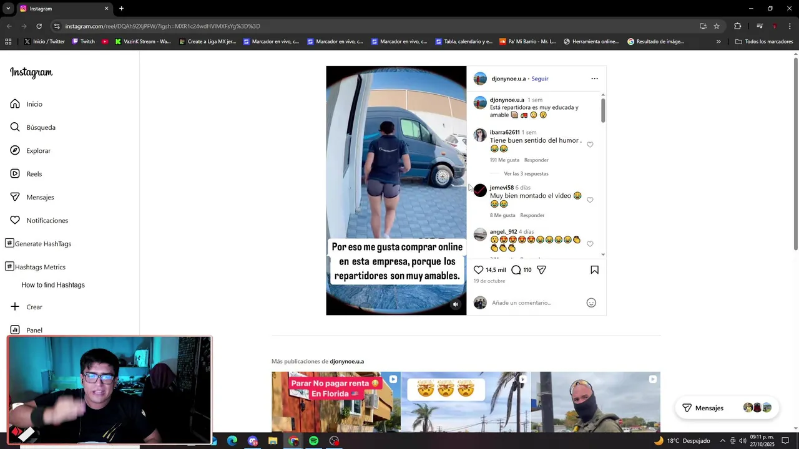This screenshot has width=799, height=449.
Task: Open the Reels icon in sidebar
Action: pyautogui.click(x=15, y=174)
